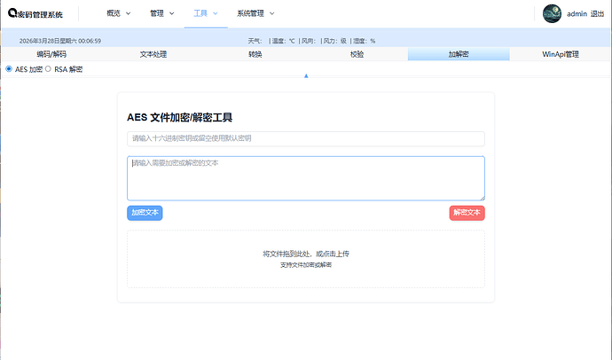612x360 pixels.
Task: Expand the 管理 menu chevron
Action: click(x=172, y=13)
